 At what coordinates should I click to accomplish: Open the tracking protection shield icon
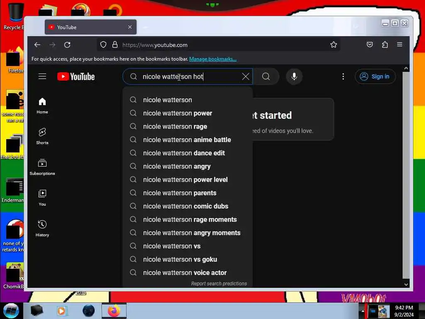pos(103,45)
